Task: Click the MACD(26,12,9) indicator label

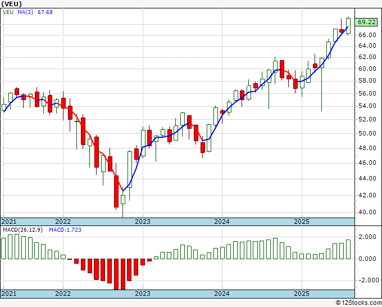Action: [x=22, y=230]
